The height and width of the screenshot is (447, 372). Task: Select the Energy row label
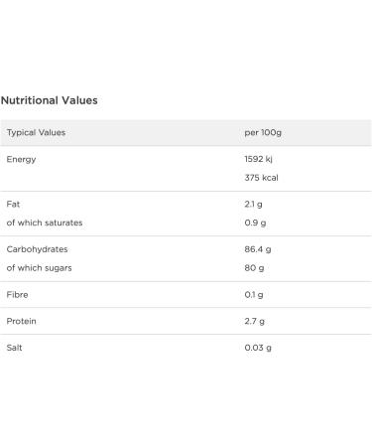21,160
